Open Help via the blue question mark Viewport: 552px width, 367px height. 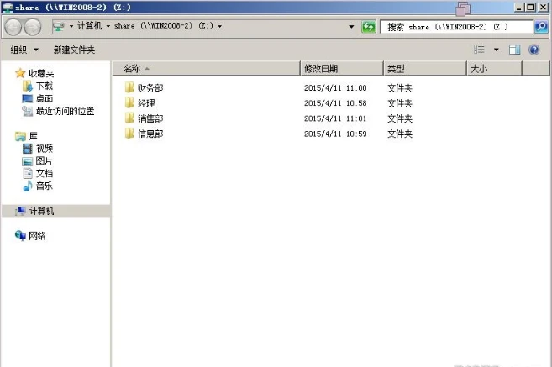click(x=534, y=50)
